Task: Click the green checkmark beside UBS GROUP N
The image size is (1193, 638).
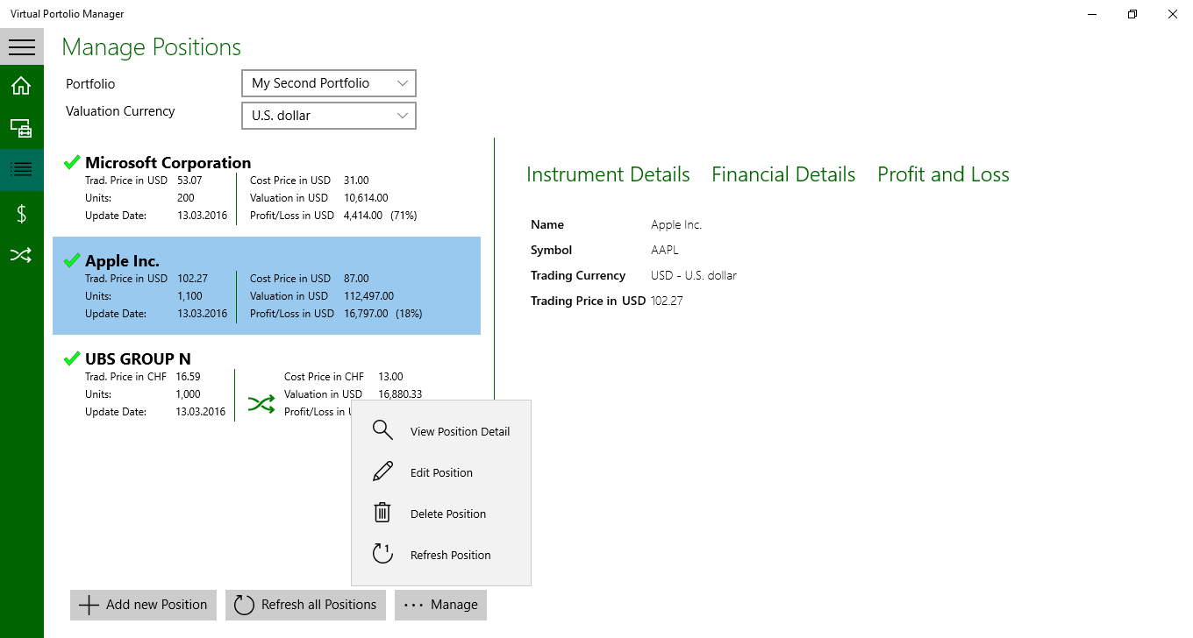Action: [72, 358]
